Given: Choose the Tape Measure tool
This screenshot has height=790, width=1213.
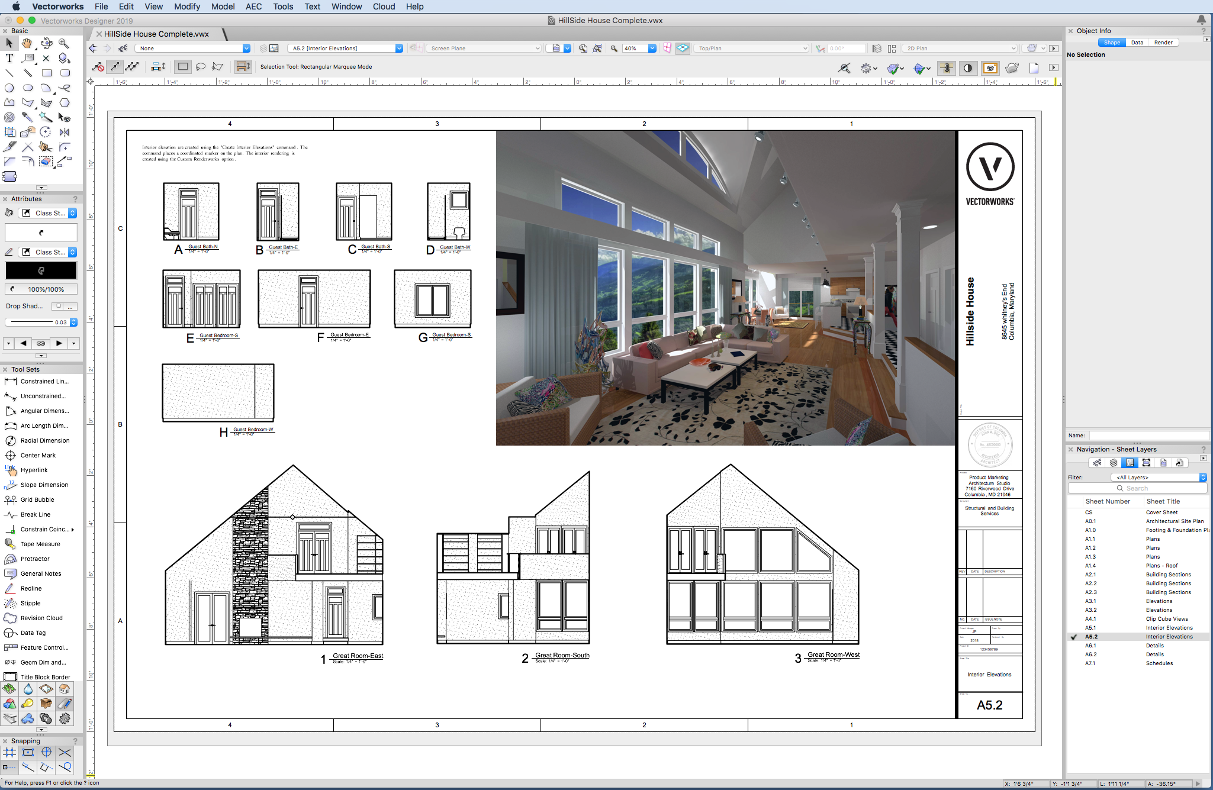Looking at the screenshot, I should tap(40, 544).
